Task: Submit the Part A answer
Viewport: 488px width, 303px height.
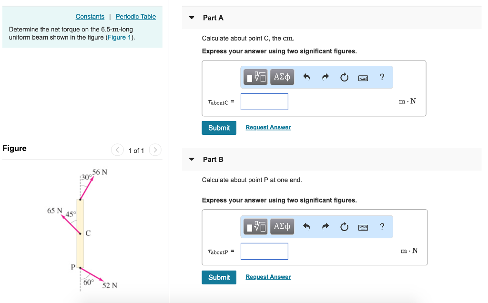Action: 219,128
